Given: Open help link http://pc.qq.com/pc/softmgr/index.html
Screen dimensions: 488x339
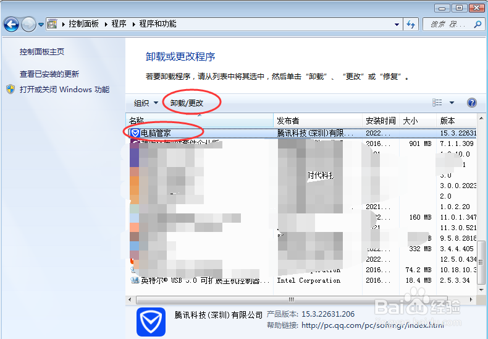Looking at the screenshot, I should click(x=372, y=325).
